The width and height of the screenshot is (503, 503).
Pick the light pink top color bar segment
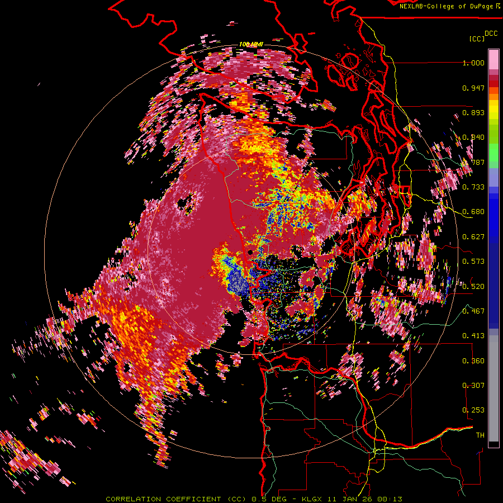pyautogui.click(x=493, y=59)
